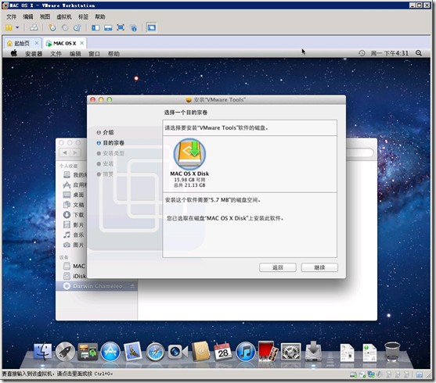Screen dimensions: 436x383
Task: Open 文稿 in Finder sidebar
Action: coord(74,205)
